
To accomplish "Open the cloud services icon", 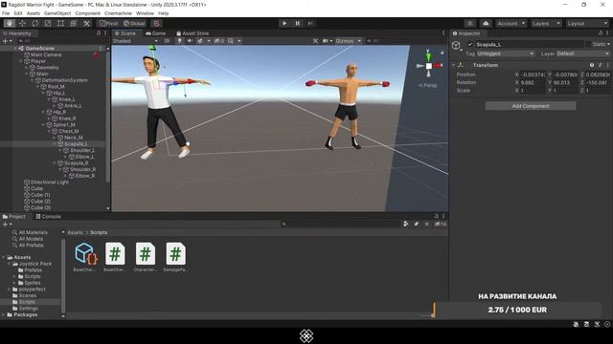I will tap(486, 23).
